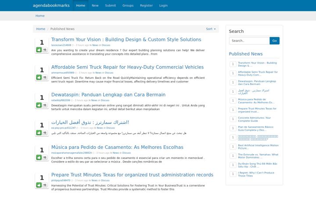Viewport: 316px width, 197px height.
Task: Open sidebar link Affordable Semi Truck Repair
Action: click(x=258, y=74)
